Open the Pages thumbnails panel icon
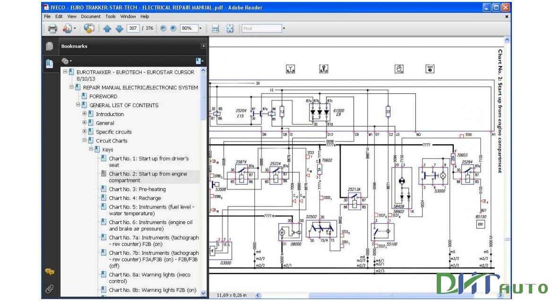Image resolution: width=553 pixels, height=301 pixels. (50, 46)
